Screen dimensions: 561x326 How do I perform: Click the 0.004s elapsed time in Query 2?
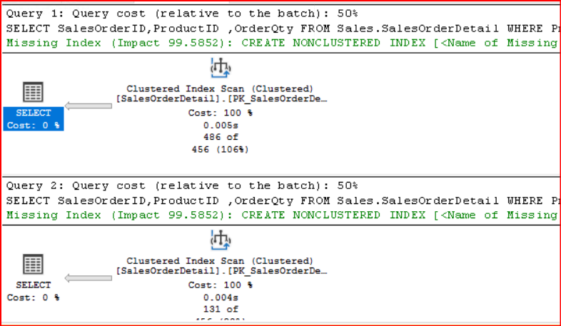tap(220, 297)
